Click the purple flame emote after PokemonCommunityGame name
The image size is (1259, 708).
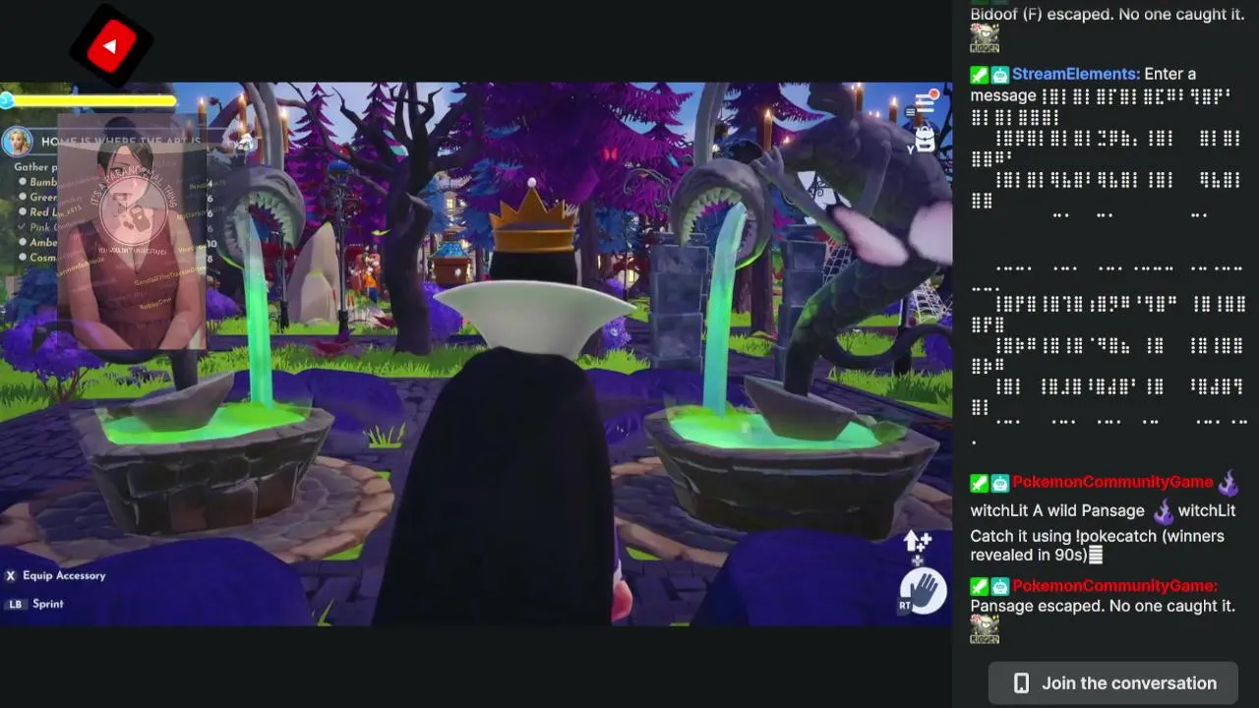(1227, 483)
